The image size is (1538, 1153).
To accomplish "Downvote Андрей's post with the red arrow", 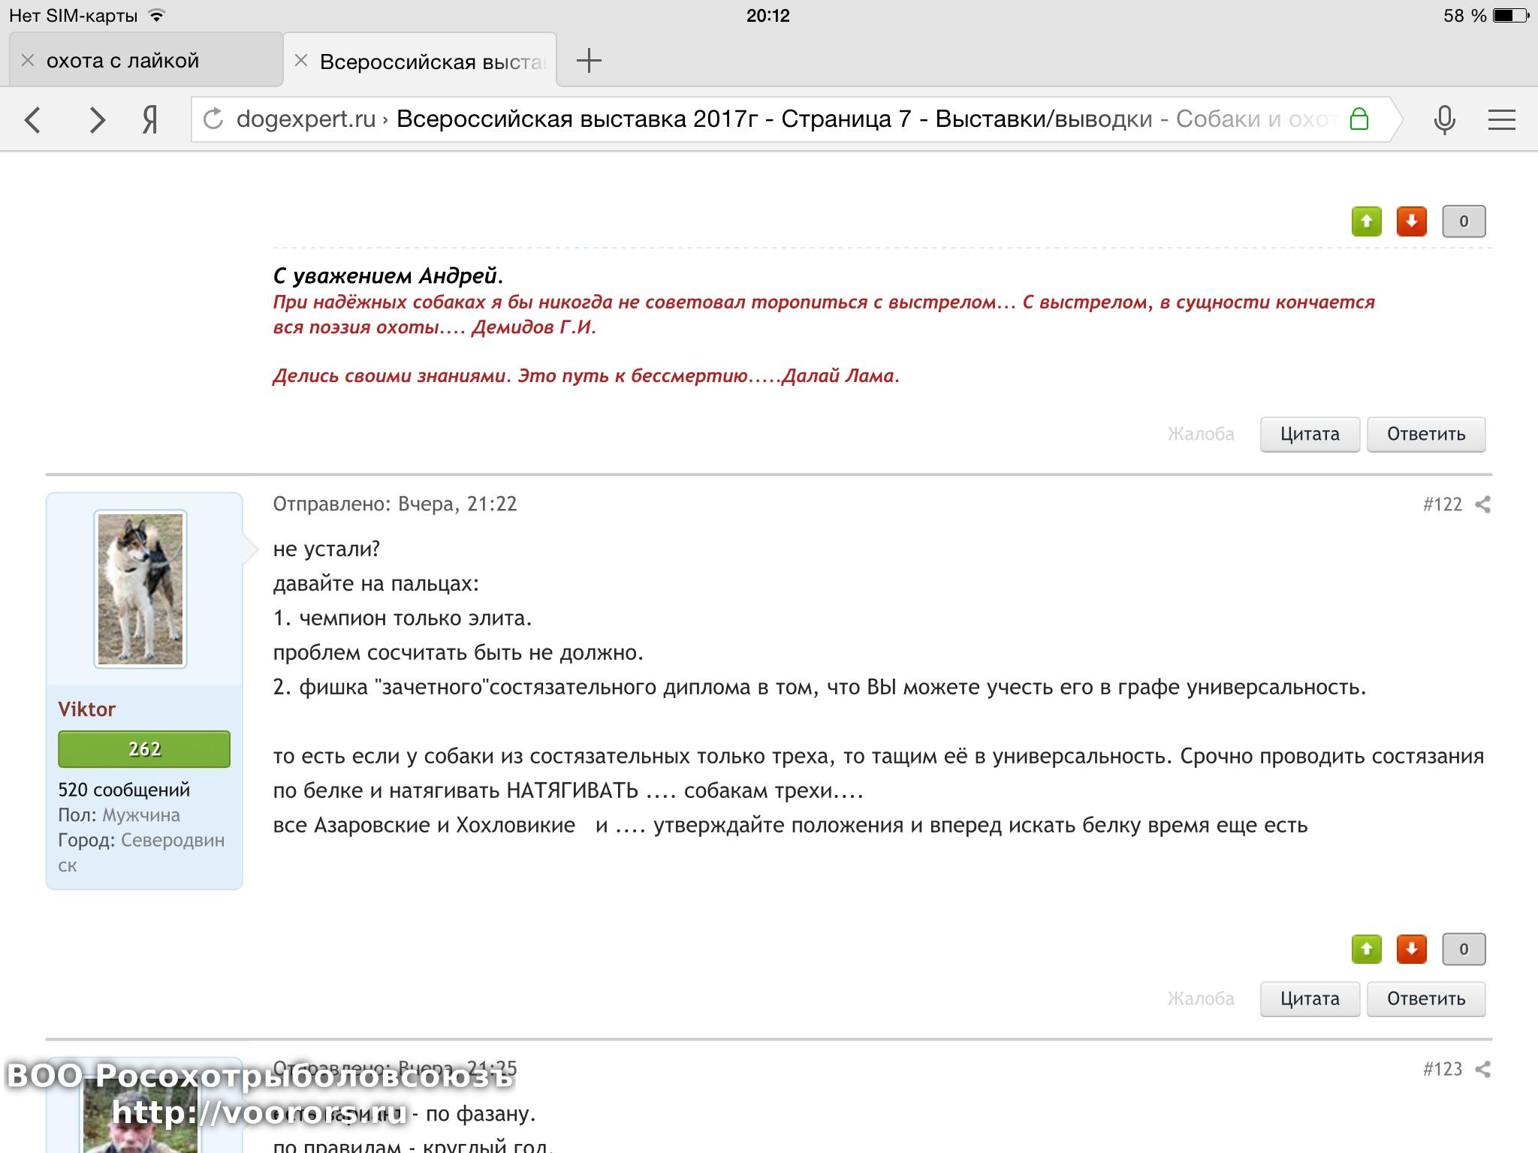I will tap(1411, 221).
